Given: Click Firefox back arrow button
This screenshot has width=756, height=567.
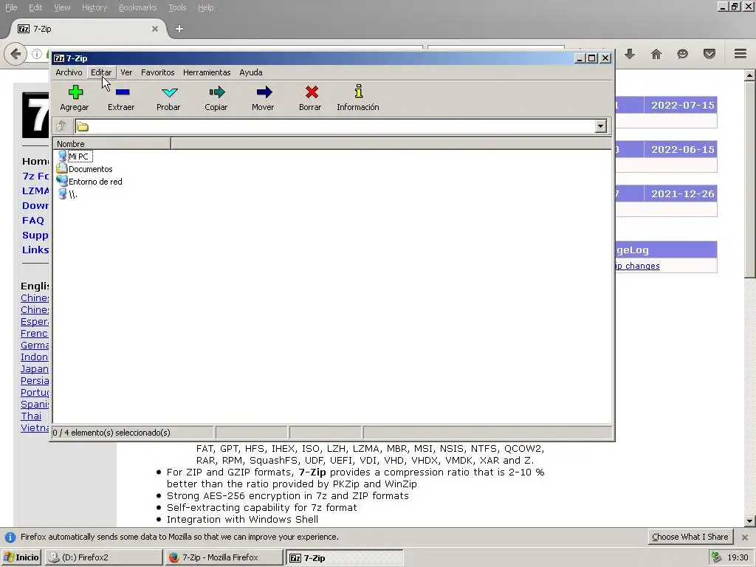Looking at the screenshot, I should point(15,53).
